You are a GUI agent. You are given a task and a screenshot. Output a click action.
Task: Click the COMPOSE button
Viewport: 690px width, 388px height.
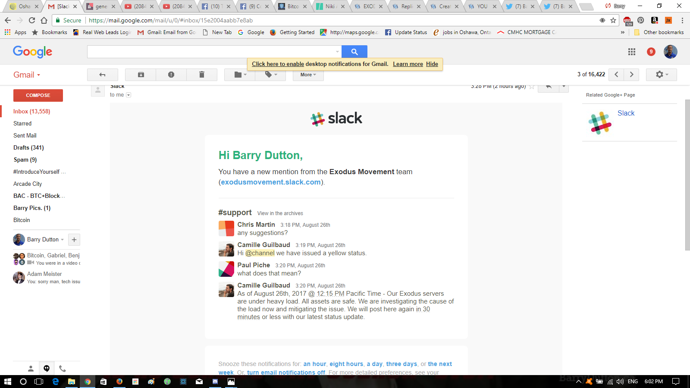38,95
